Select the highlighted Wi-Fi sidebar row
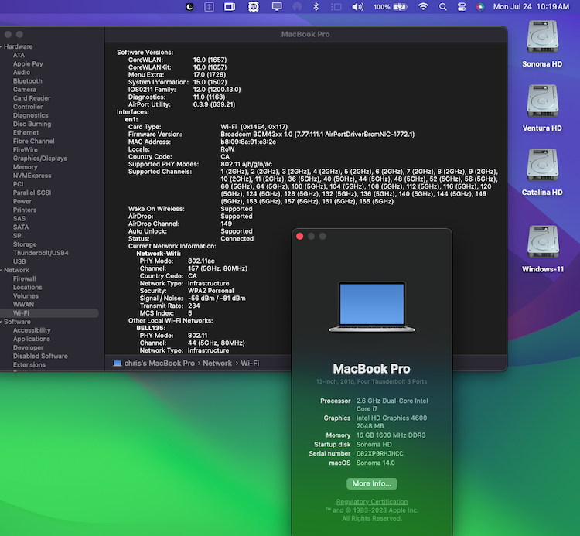This screenshot has height=536, width=580. [x=49, y=313]
